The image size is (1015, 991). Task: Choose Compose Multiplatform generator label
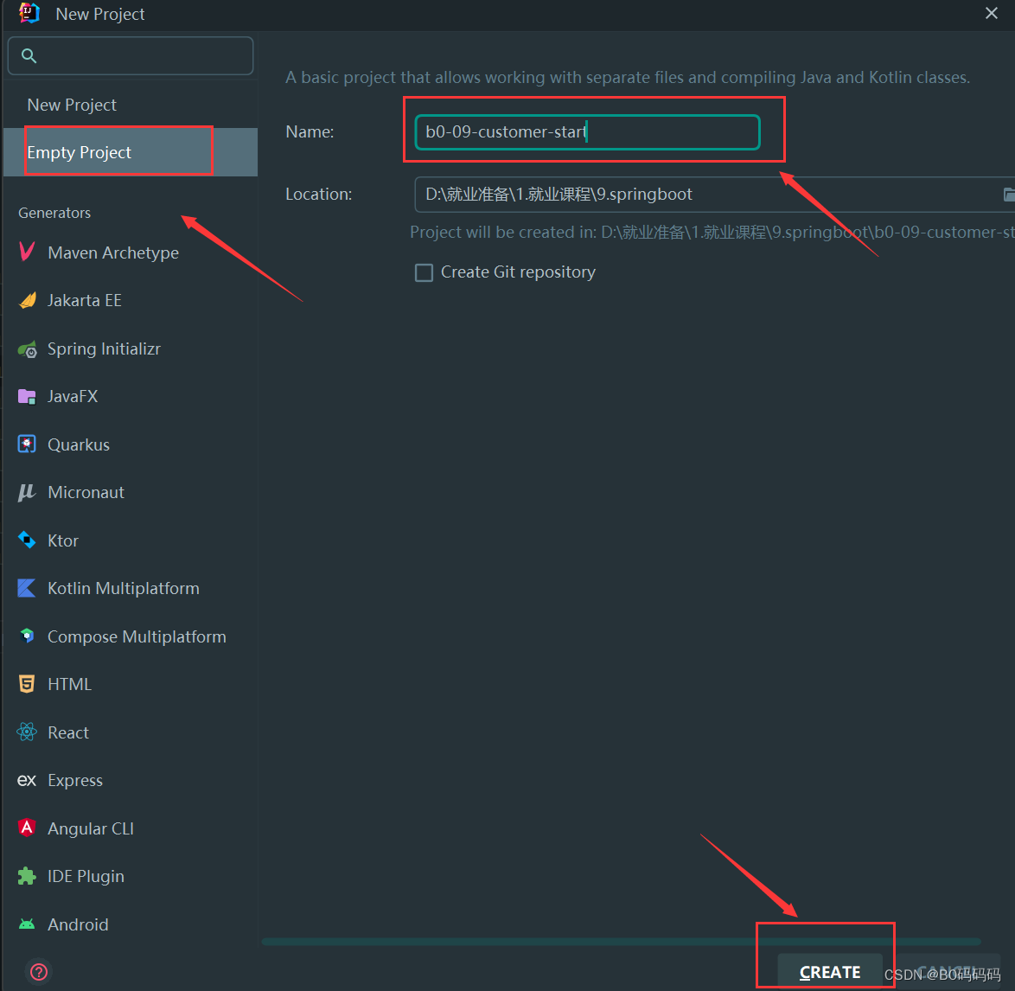tap(137, 637)
